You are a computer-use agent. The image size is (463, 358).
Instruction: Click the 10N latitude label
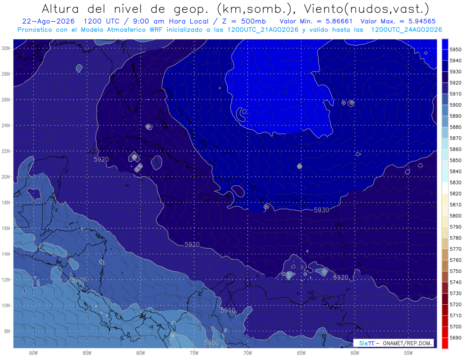click(6, 305)
